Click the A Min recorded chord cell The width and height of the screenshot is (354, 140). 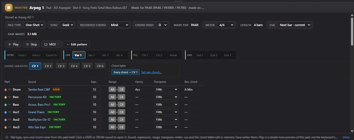189,90
